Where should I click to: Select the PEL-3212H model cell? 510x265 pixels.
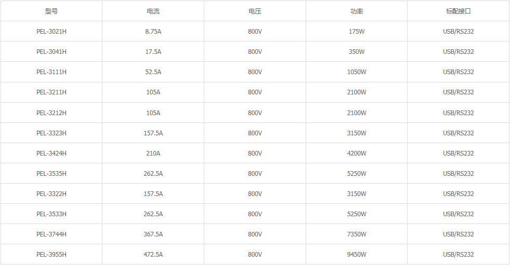[51, 113]
